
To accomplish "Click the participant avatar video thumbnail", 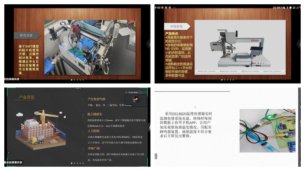I will click(136, 100).
